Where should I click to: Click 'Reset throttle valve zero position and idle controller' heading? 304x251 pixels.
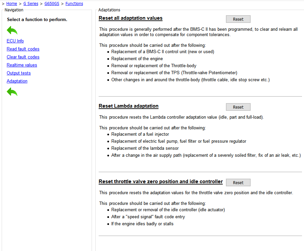(x=161, y=181)
